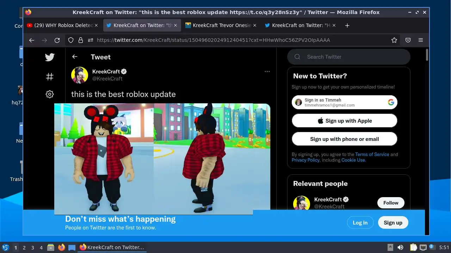Image resolution: width=451 pixels, height=253 pixels.
Task: Follow KreekCraft in Relevant people
Action: 391,203
